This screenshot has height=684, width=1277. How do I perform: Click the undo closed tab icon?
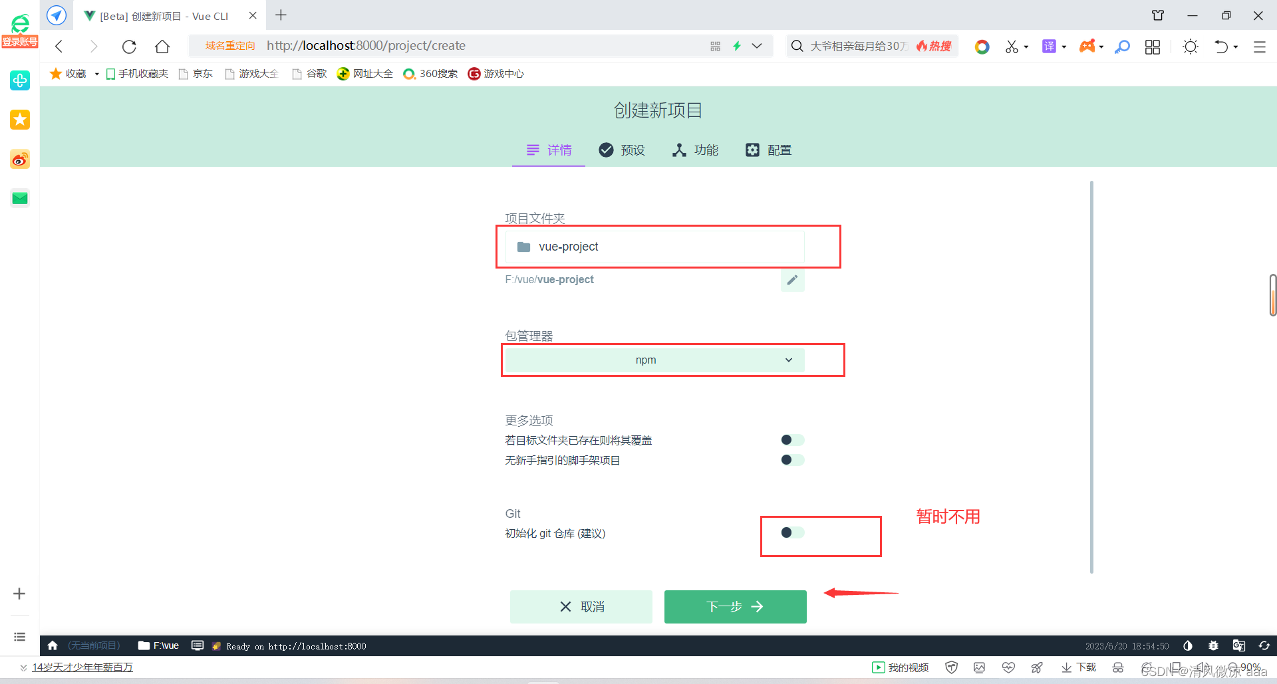pos(1221,47)
